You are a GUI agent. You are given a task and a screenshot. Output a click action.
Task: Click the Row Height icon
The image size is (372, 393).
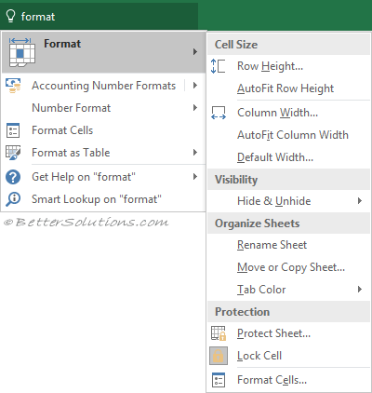click(x=218, y=66)
